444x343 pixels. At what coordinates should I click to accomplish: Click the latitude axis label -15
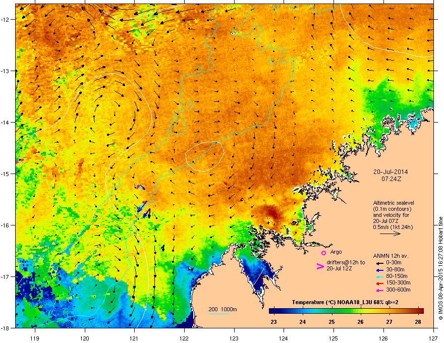tap(5, 174)
